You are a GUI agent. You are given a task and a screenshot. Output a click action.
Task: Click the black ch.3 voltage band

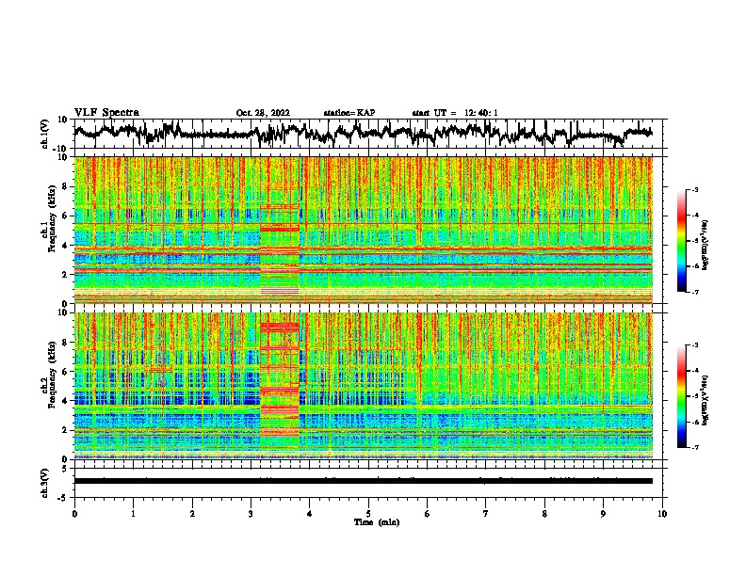tap(363, 481)
